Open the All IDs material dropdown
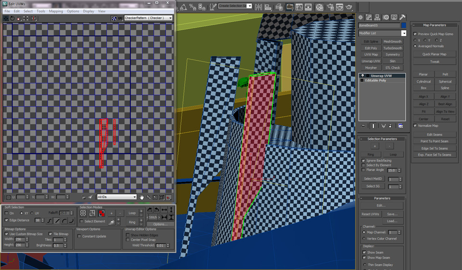Viewport: 462px width, 270px height. pos(116,197)
